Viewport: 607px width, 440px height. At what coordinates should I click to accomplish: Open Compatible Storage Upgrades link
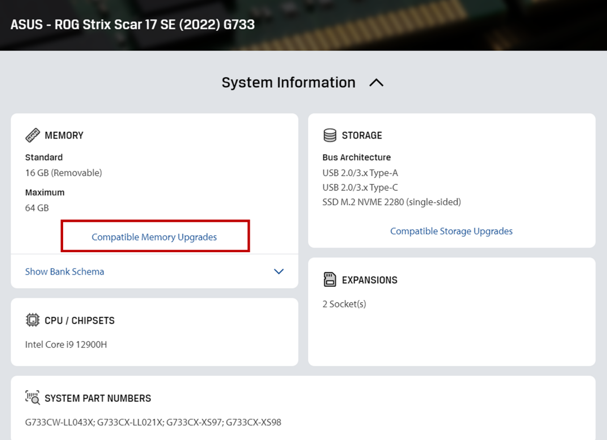click(x=451, y=231)
